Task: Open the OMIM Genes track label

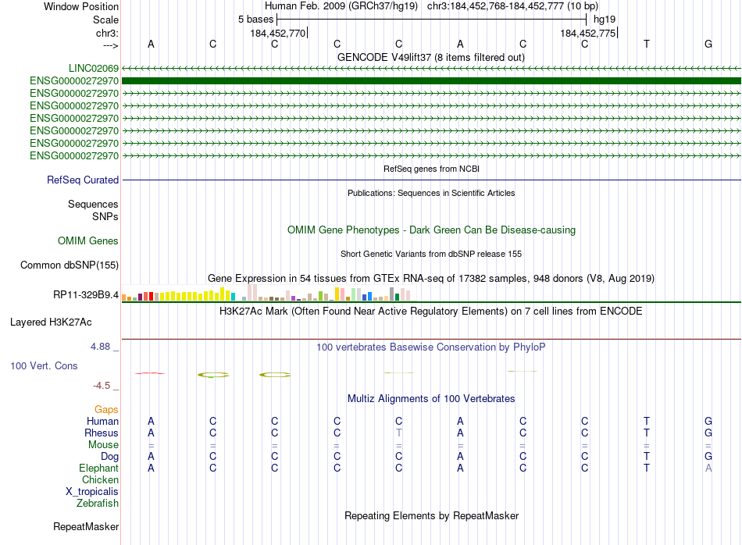Action: click(x=88, y=240)
